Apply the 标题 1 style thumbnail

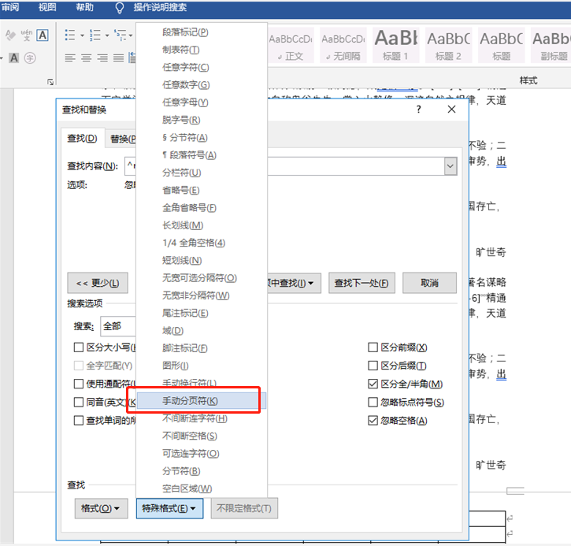point(396,45)
